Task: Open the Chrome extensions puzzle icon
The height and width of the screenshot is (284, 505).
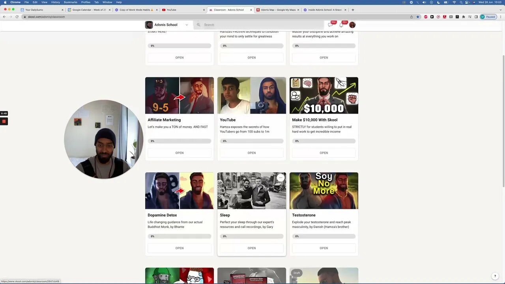Action: 464,17
